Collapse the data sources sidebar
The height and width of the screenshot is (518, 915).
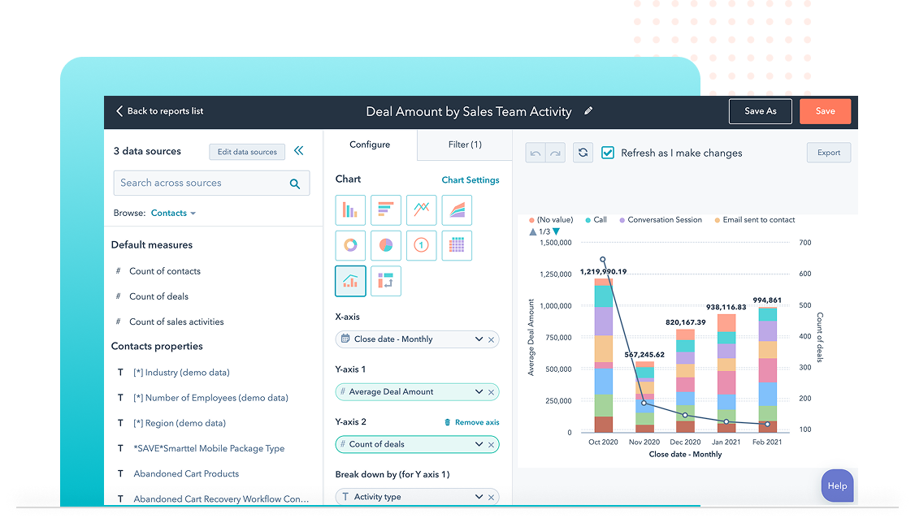pos(298,151)
